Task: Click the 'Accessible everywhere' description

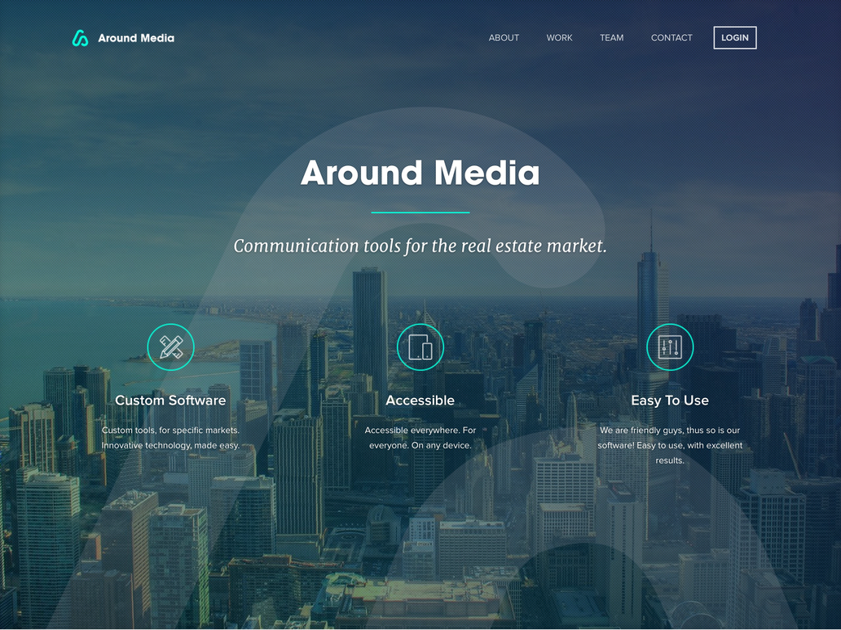Action: click(420, 438)
